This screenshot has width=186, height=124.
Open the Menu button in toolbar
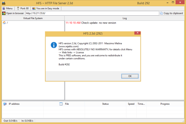tap(8, 9)
